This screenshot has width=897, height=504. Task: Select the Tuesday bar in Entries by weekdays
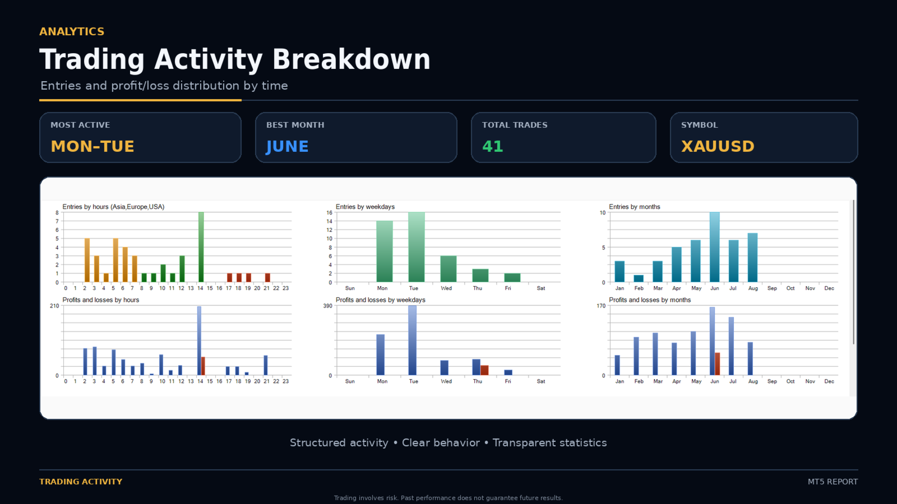[416, 247]
